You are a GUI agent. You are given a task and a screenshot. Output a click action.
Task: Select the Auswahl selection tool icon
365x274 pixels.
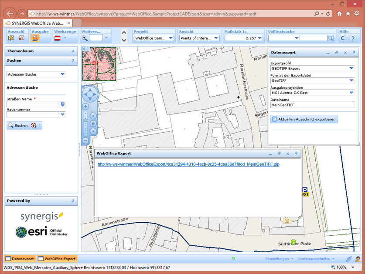click(10, 38)
